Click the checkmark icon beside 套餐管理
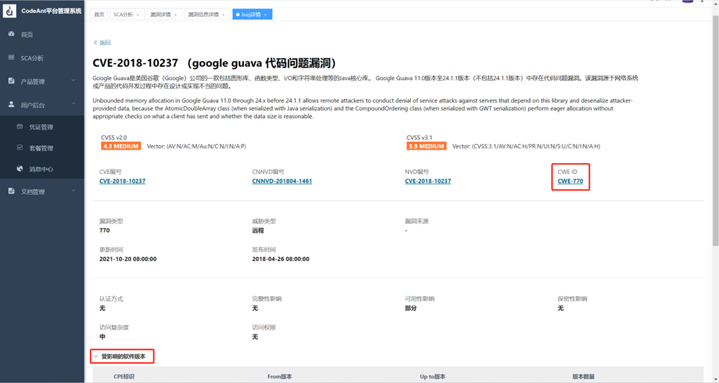Image resolution: width=719 pixels, height=383 pixels. 20,148
